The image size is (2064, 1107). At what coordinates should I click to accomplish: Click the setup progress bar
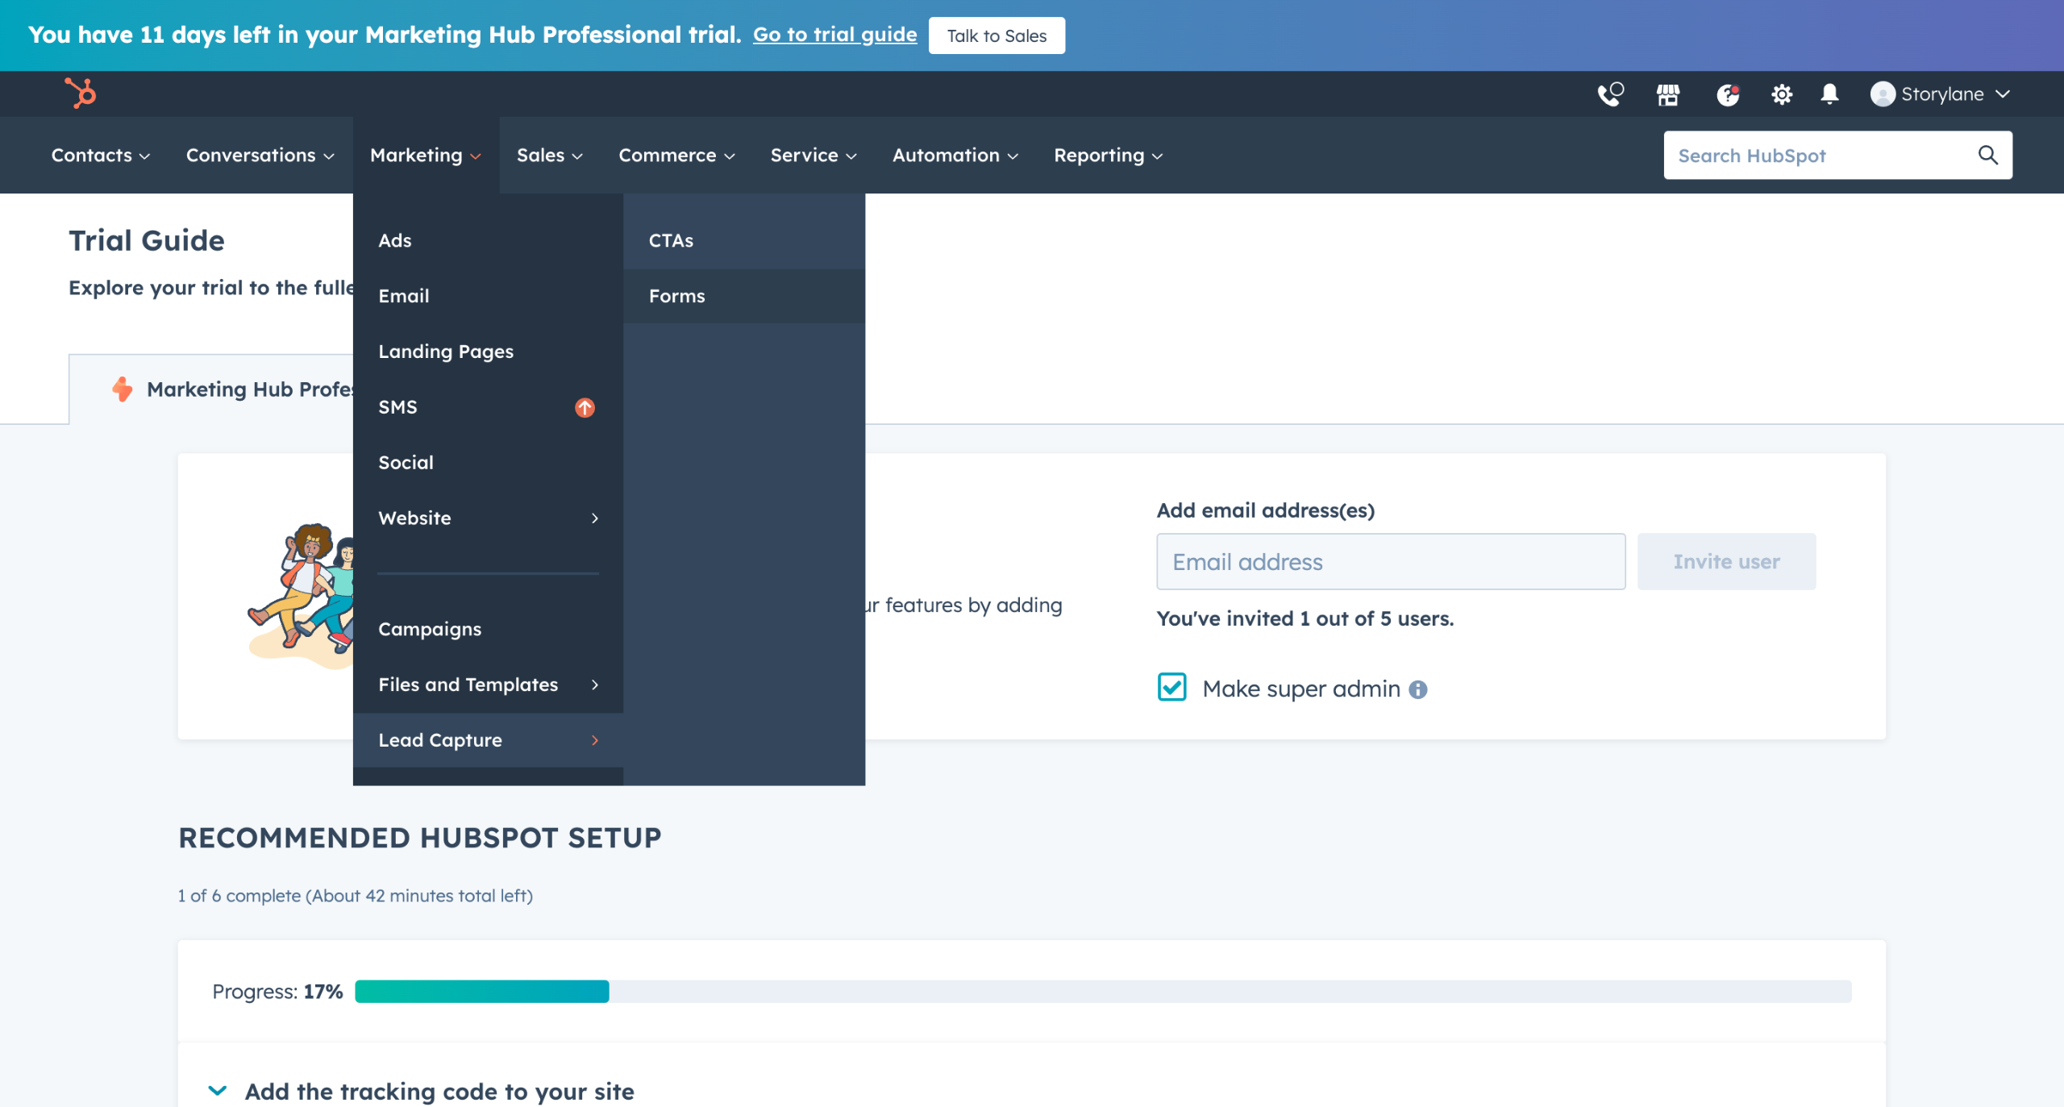pyautogui.click(x=1103, y=992)
